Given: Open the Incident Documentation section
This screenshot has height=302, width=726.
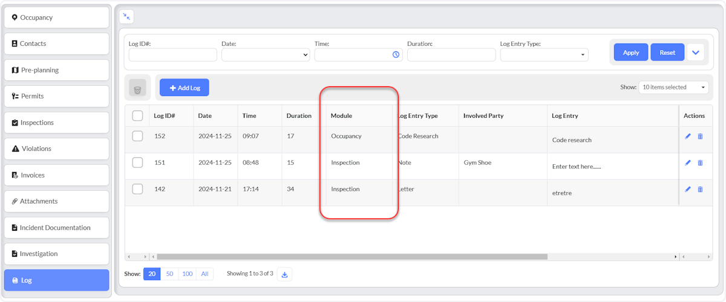Looking at the screenshot, I should pos(57,228).
